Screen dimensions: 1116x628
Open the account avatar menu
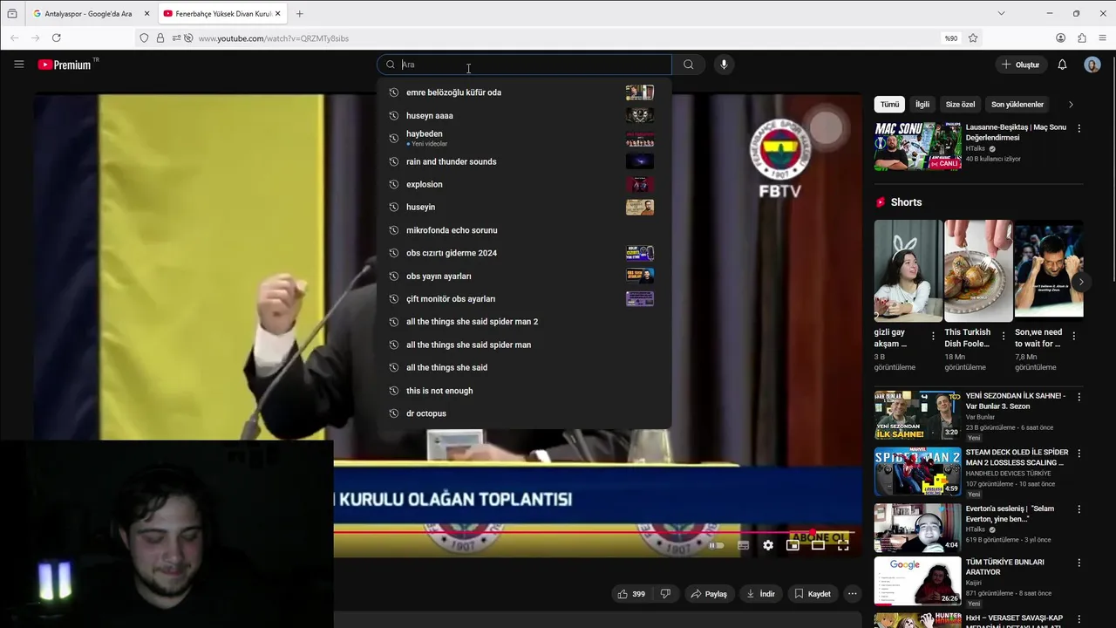[x=1092, y=65]
